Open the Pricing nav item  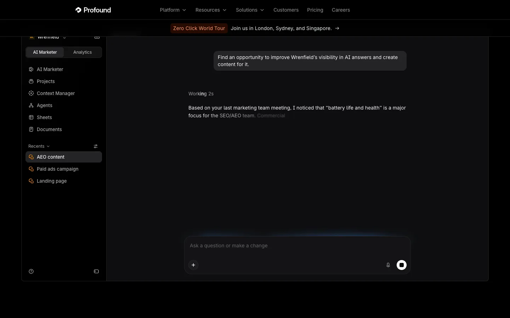[x=315, y=10]
